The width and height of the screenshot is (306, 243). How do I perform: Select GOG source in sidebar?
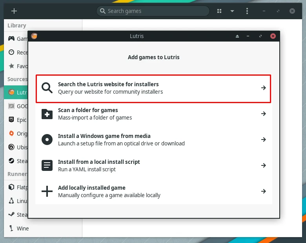point(16,106)
